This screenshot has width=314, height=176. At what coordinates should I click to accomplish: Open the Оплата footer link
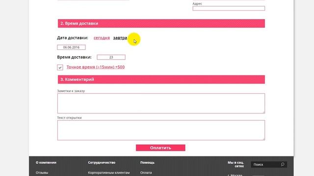coord(146,173)
